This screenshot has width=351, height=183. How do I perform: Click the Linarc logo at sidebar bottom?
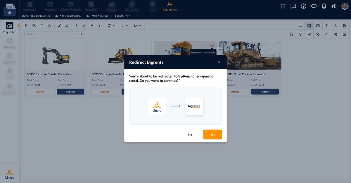[10, 173]
